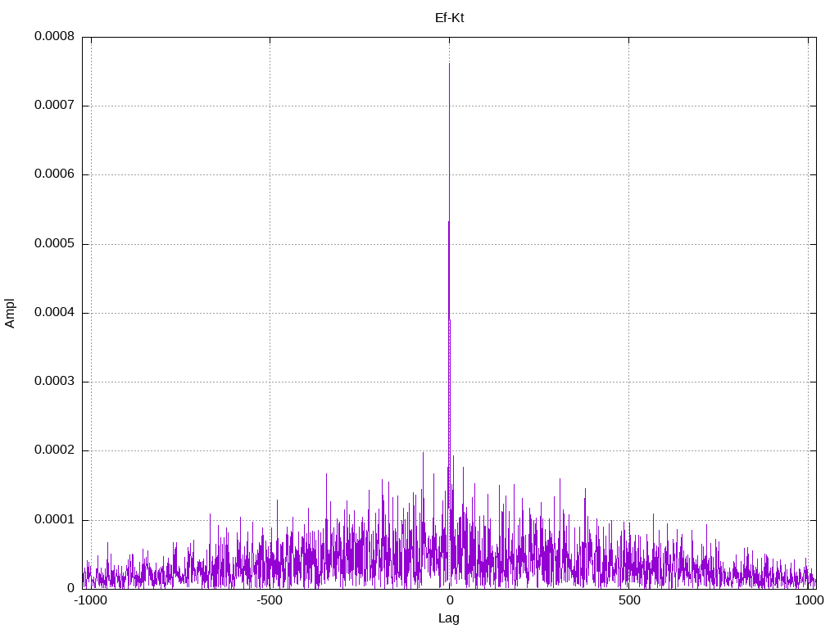This screenshot has height=629, width=839.
Task: Click the plot title Ef-Kt
Action: click(449, 18)
